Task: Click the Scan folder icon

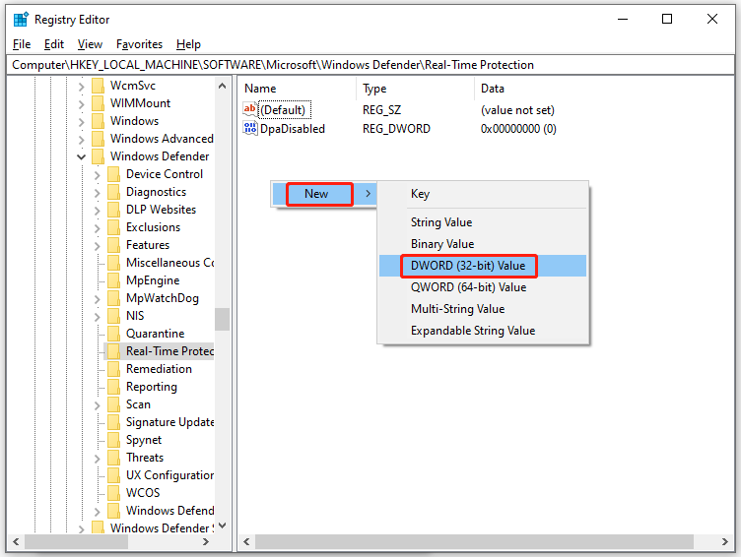Action: point(114,404)
